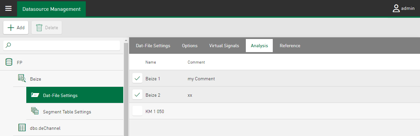Open the hamburger navigation menu
The width and height of the screenshot is (420, 136).
[x=8, y=9]
